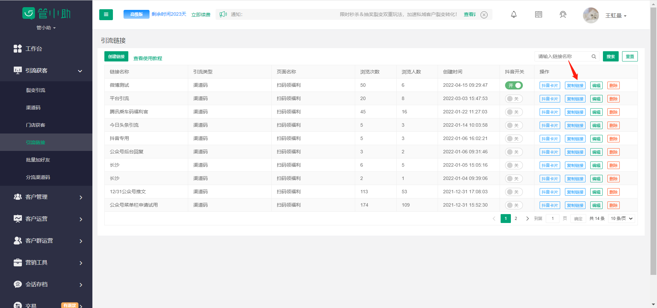This screenshot has width=657, height=308.
Task: Expand the 客户群运营 chevron
Action: click(x=81, y=241)
